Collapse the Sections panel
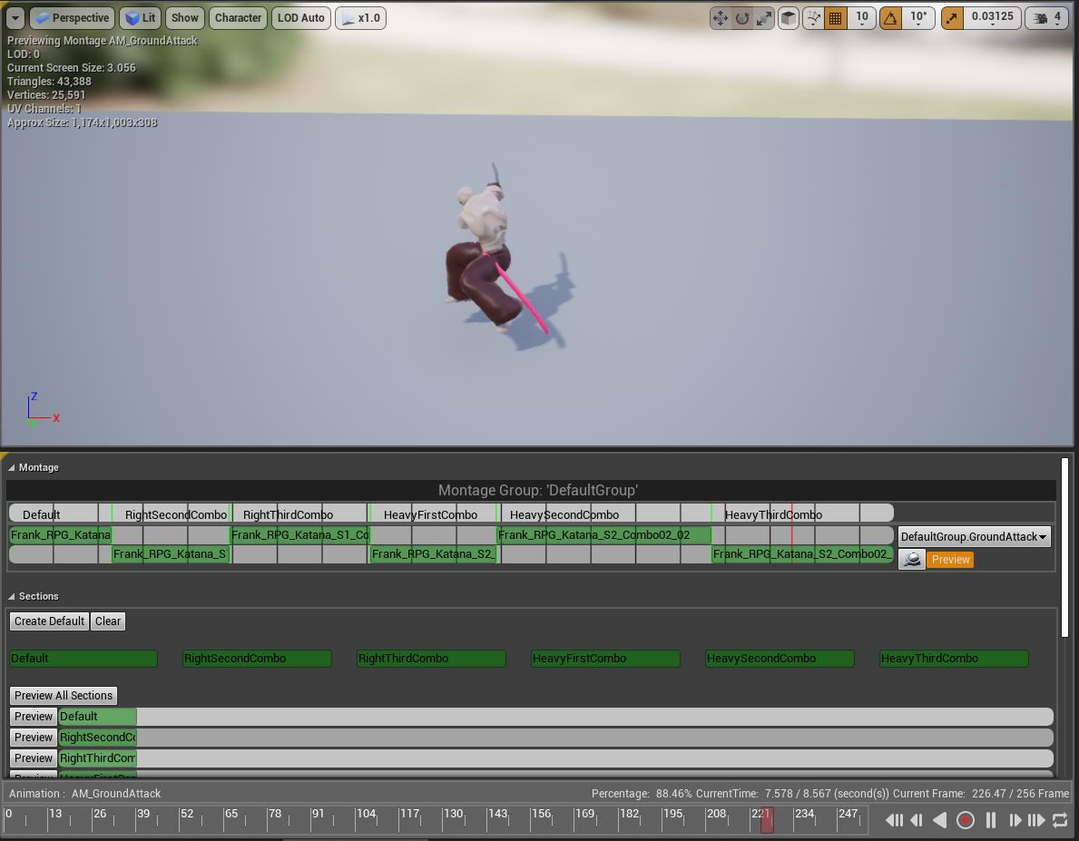The height and width of the screenshot is (841, 1079). point(11,597)
